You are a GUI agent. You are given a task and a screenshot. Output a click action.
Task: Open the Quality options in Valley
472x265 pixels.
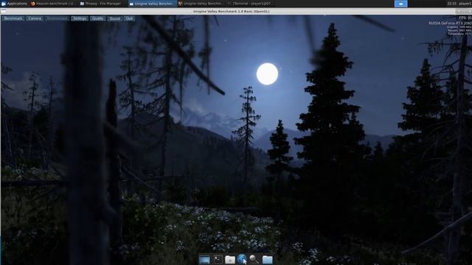point(97,18)
